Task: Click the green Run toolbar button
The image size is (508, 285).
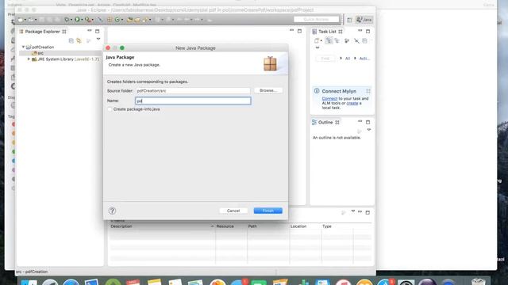Action: (x=78, y=19)
